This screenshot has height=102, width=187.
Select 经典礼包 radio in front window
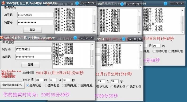(28, 85)
